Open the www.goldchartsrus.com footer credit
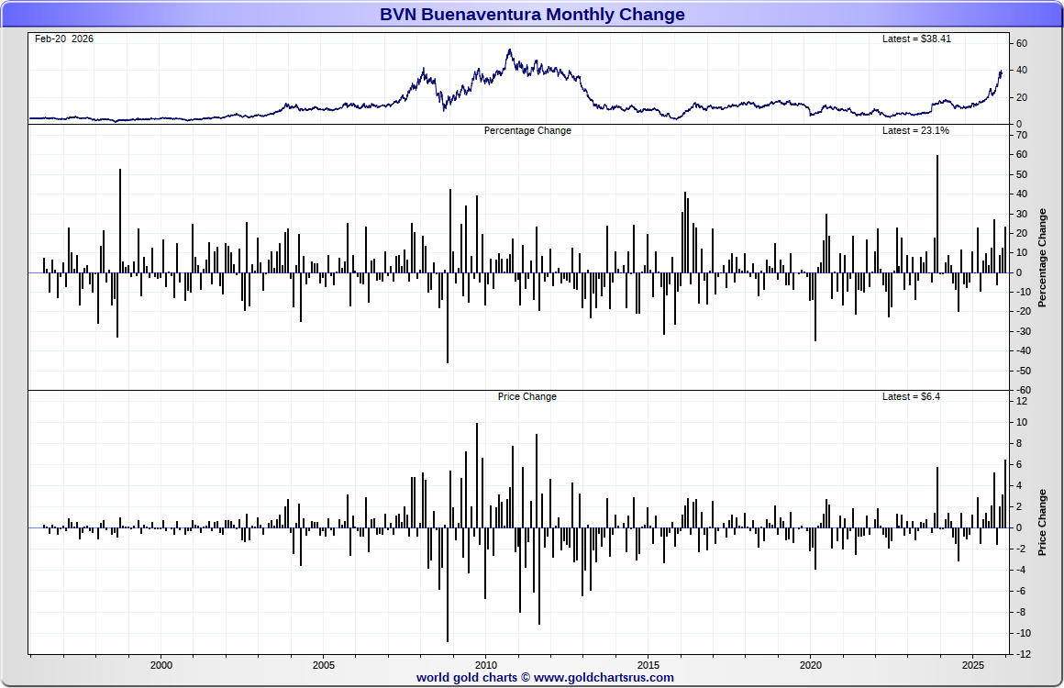 [x=545, y=677]
